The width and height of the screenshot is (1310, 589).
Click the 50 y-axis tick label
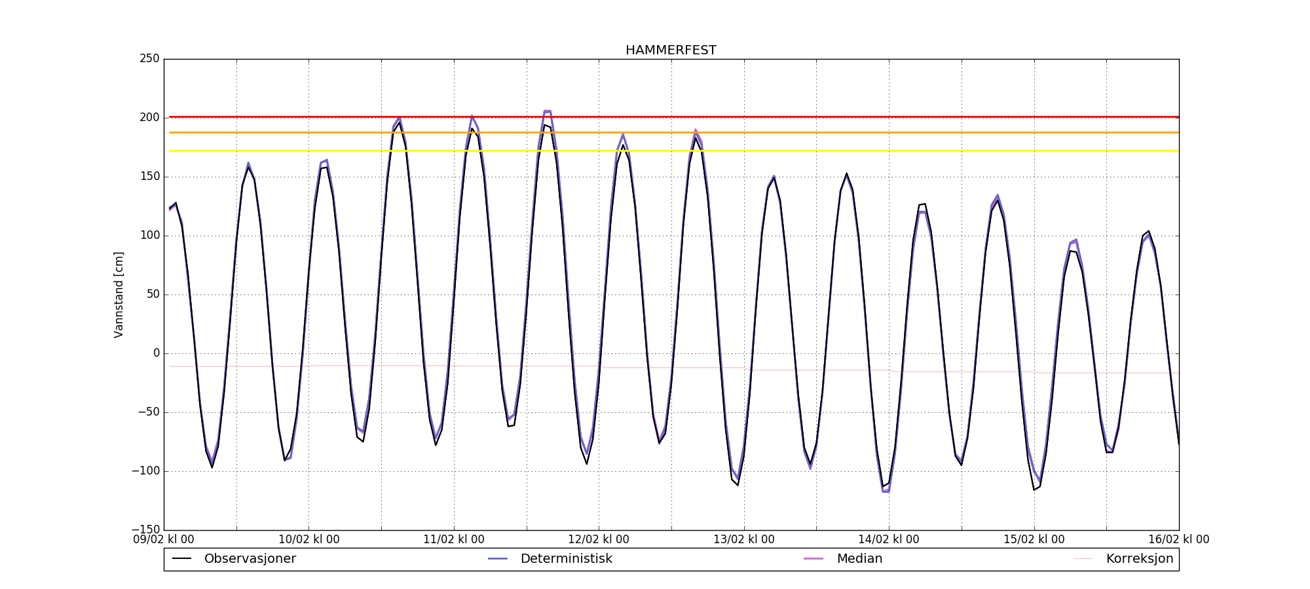153,294
